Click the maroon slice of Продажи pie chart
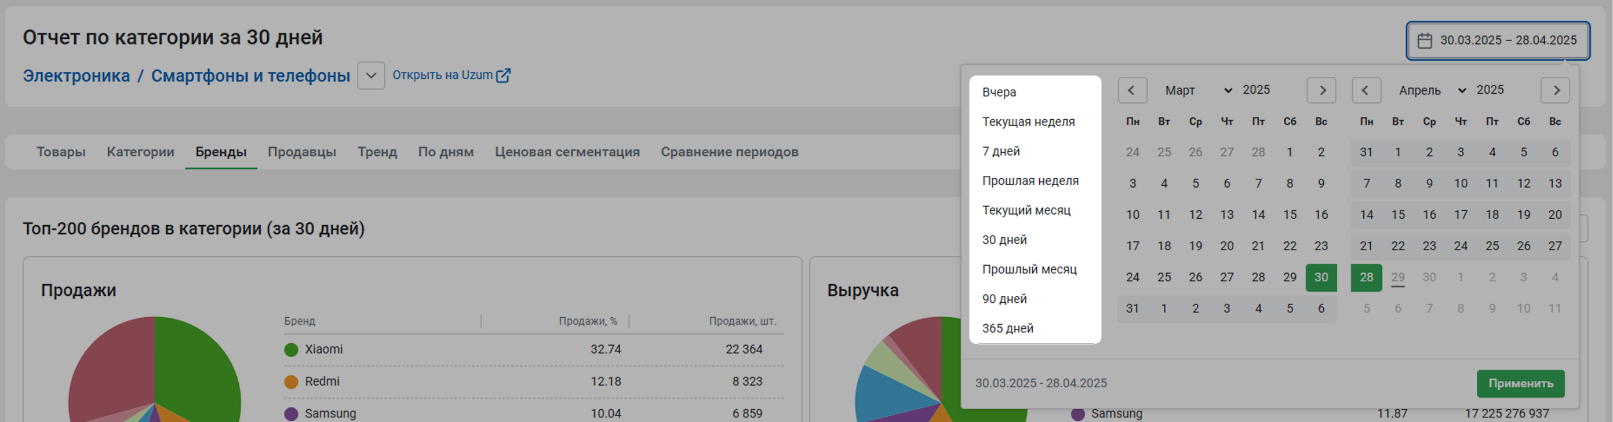 point(112,369)
